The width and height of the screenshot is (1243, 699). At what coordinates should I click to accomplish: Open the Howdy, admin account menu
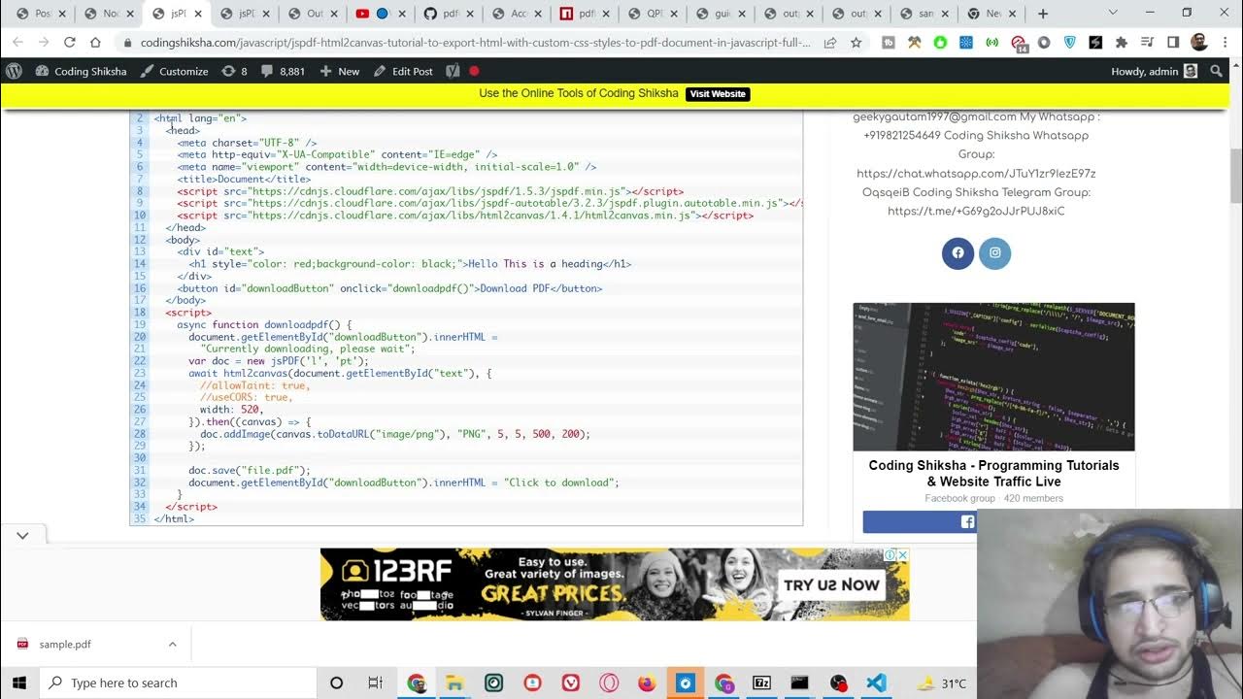[1153, 71]
